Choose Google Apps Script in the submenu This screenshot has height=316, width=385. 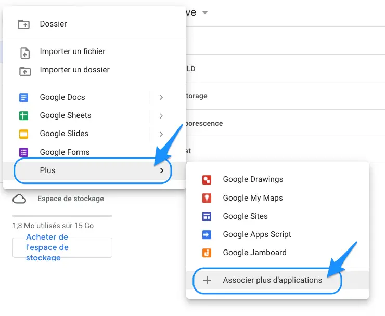[x=278, y=234]
